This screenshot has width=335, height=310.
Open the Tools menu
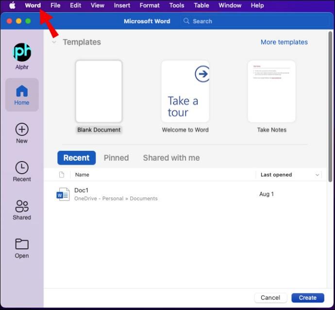177,5
